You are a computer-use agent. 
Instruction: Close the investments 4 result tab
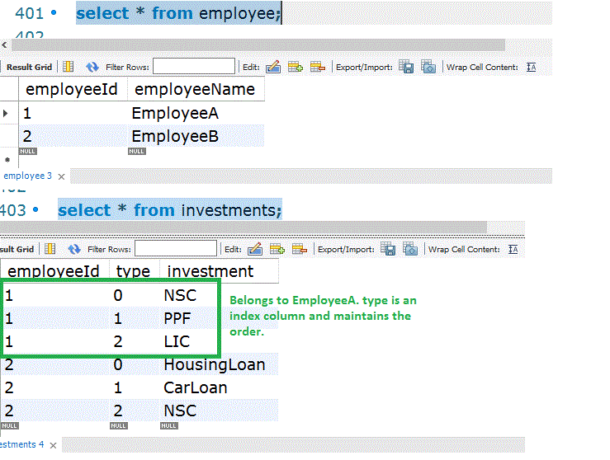tap(54, 446)
